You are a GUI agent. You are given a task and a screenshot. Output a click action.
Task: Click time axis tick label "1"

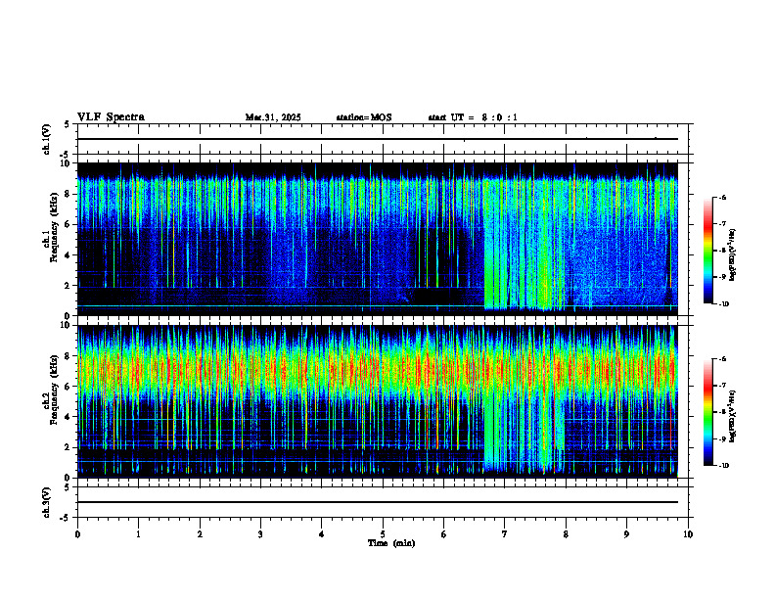(138, 534)
